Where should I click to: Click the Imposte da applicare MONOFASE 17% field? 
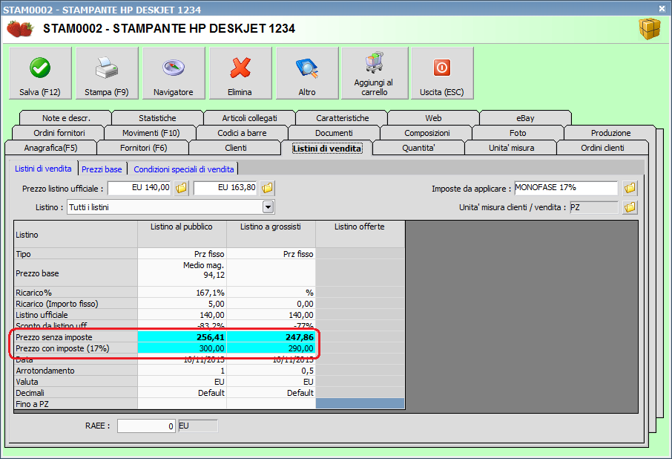click(x=566, y=188)
